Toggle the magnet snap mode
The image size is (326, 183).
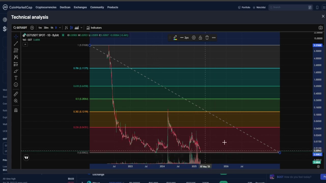point(16,110)
